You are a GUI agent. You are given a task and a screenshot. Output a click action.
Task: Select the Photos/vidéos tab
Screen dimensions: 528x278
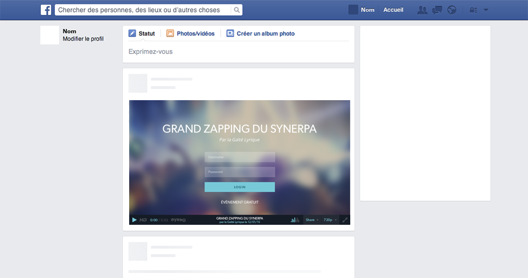click(196, 33)
